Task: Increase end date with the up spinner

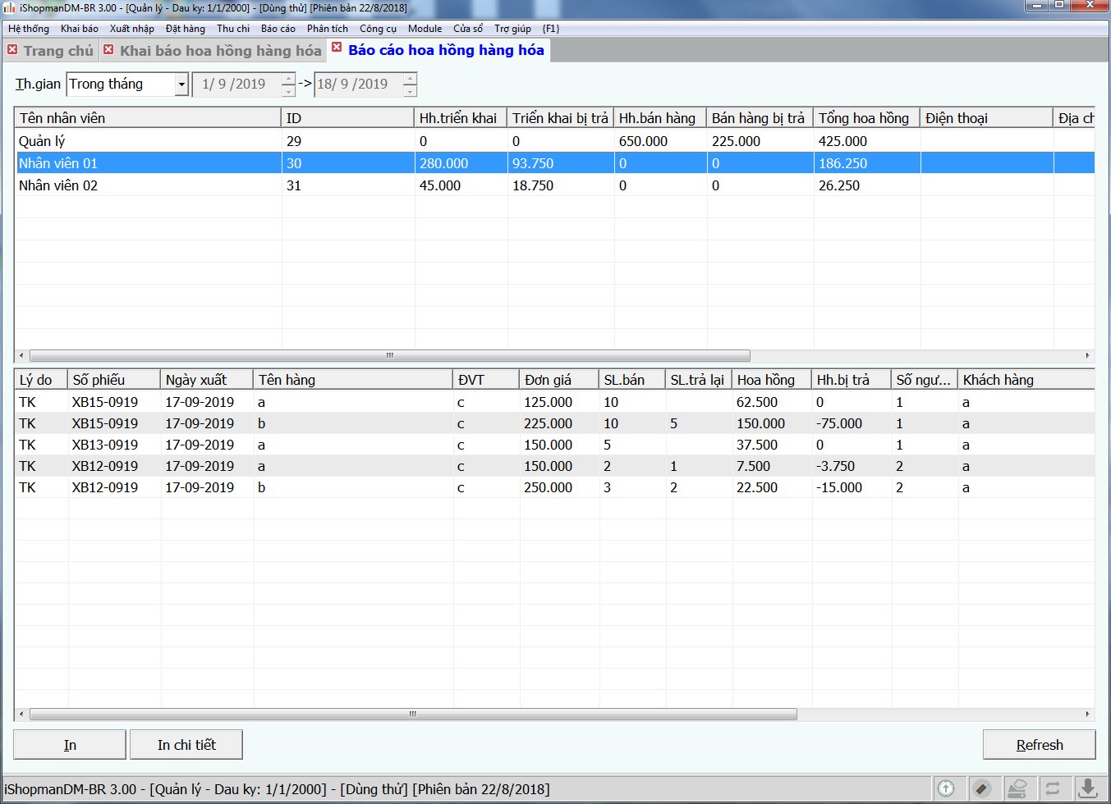Action: pos(410,79)
